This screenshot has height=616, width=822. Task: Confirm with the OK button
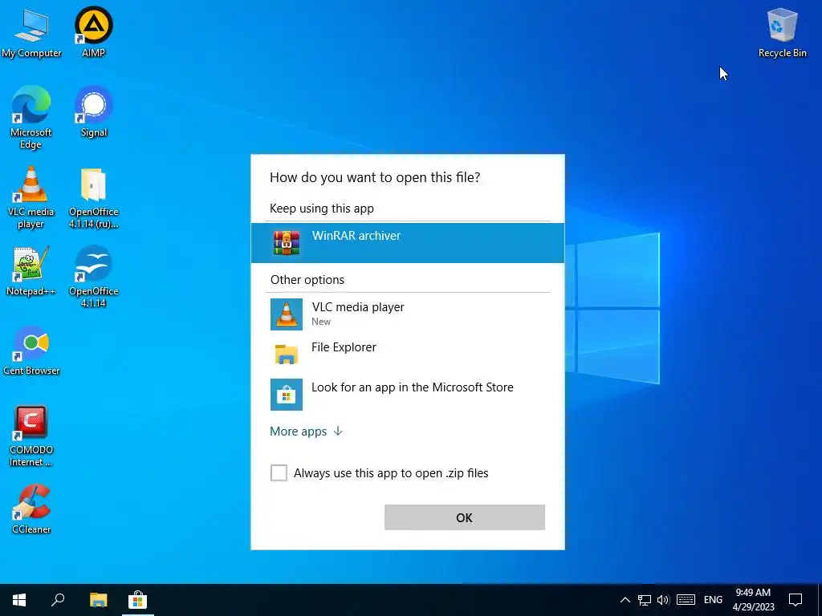click(465, 517)
